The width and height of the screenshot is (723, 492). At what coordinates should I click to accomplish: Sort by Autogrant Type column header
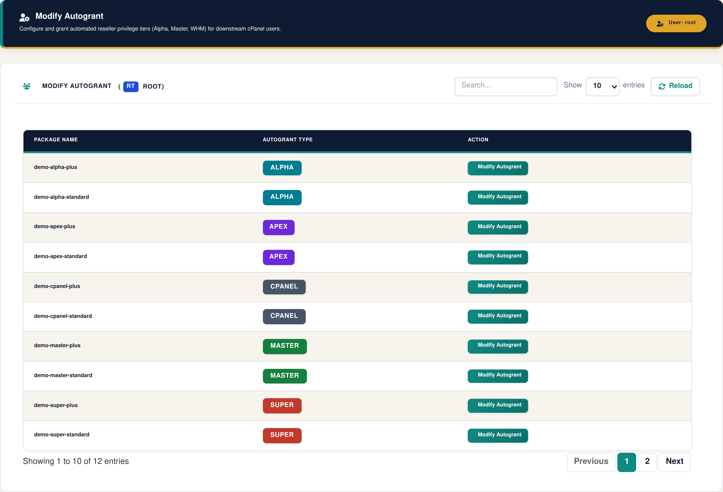coord(288,140)
